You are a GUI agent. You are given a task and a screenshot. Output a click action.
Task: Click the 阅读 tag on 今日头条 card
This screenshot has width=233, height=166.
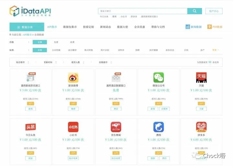pos(30,158)
